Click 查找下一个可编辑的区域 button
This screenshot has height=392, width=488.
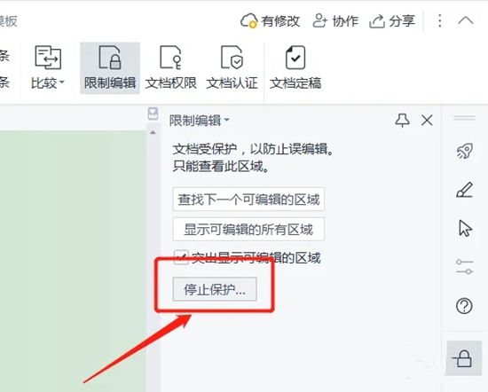point(248,200)
